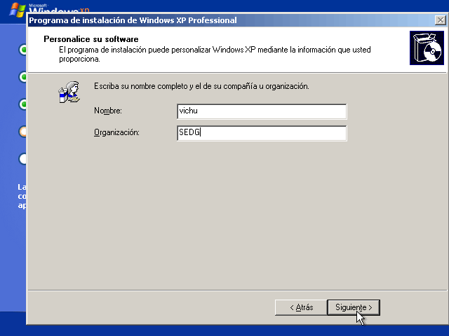The height and width of the screenshot is (336, 449).
Task: Select the orange current-step indicator
Action: tap(23, 132)
